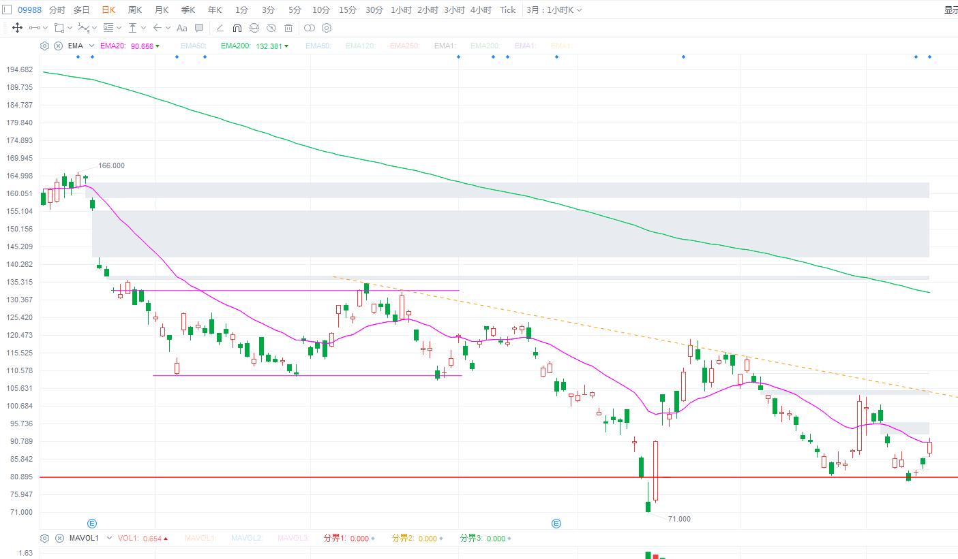The width and height of the screenshot is (958, 559).
Task: Pick the line segment drawing tool
Action: point(35,28)
